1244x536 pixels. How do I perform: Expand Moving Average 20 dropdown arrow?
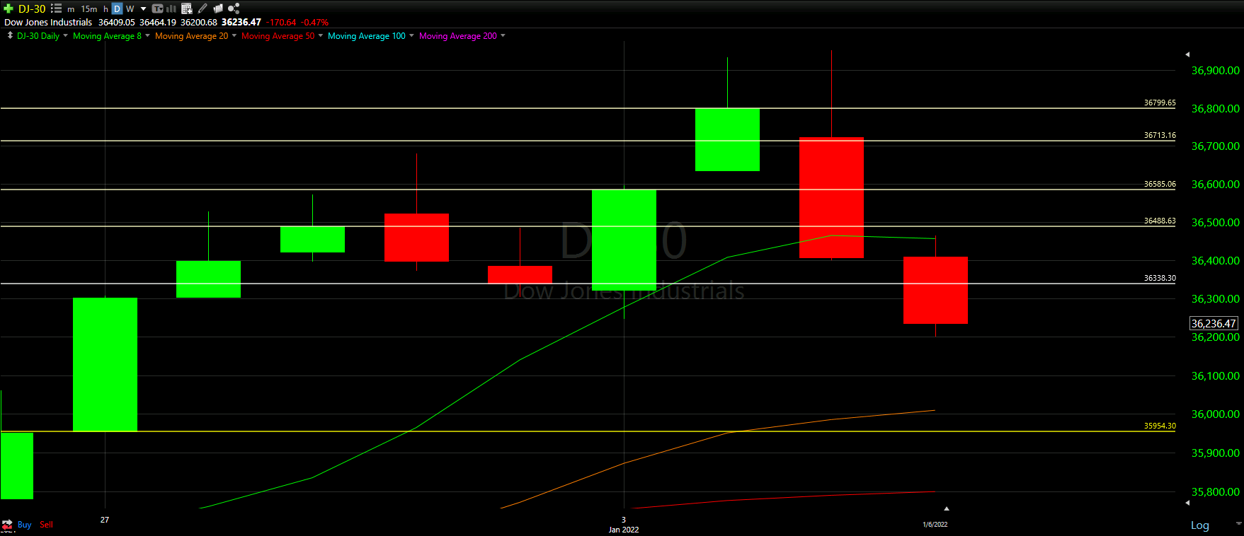pos(234,35)
